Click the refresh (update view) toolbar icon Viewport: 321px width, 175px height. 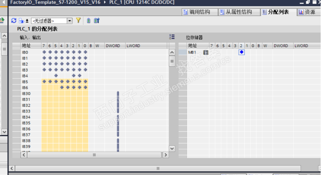pos(14,20)
